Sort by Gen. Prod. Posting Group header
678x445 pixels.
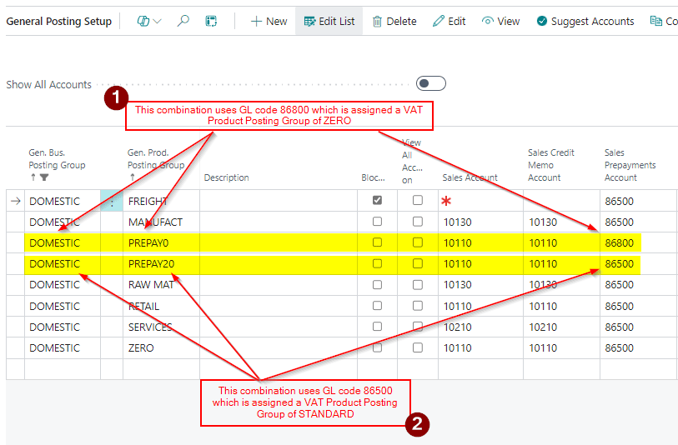[x=155, y=164]
